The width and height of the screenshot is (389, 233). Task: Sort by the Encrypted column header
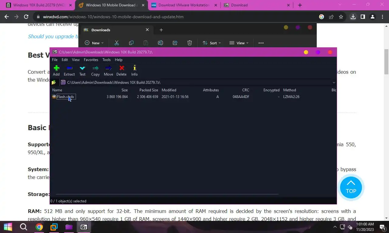click(271, 90)
